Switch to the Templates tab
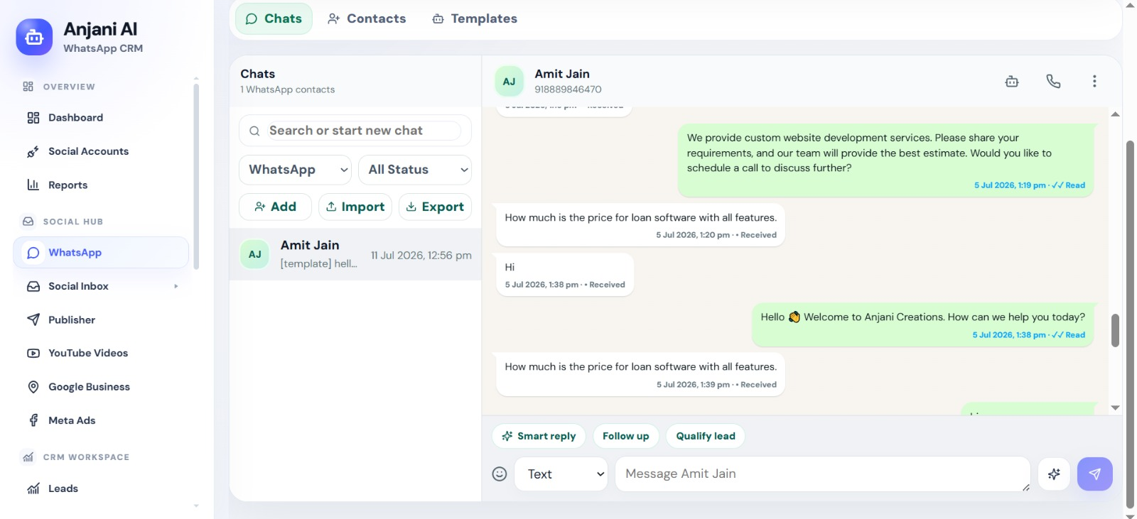 click(475, 18)
